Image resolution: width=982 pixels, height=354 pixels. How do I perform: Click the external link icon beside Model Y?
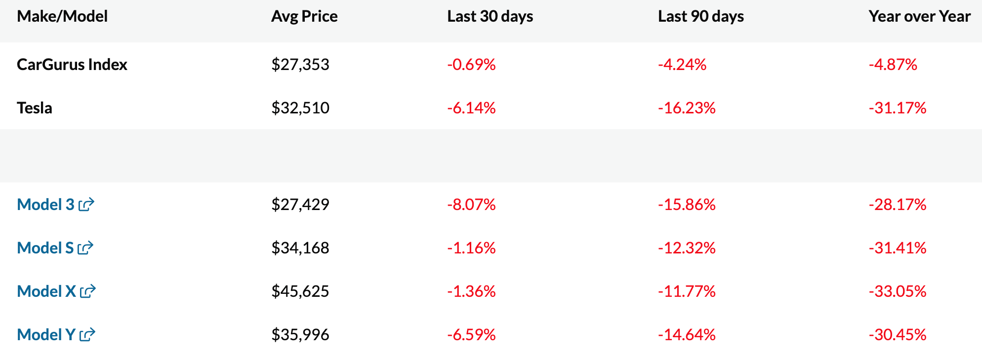(87, 335)
